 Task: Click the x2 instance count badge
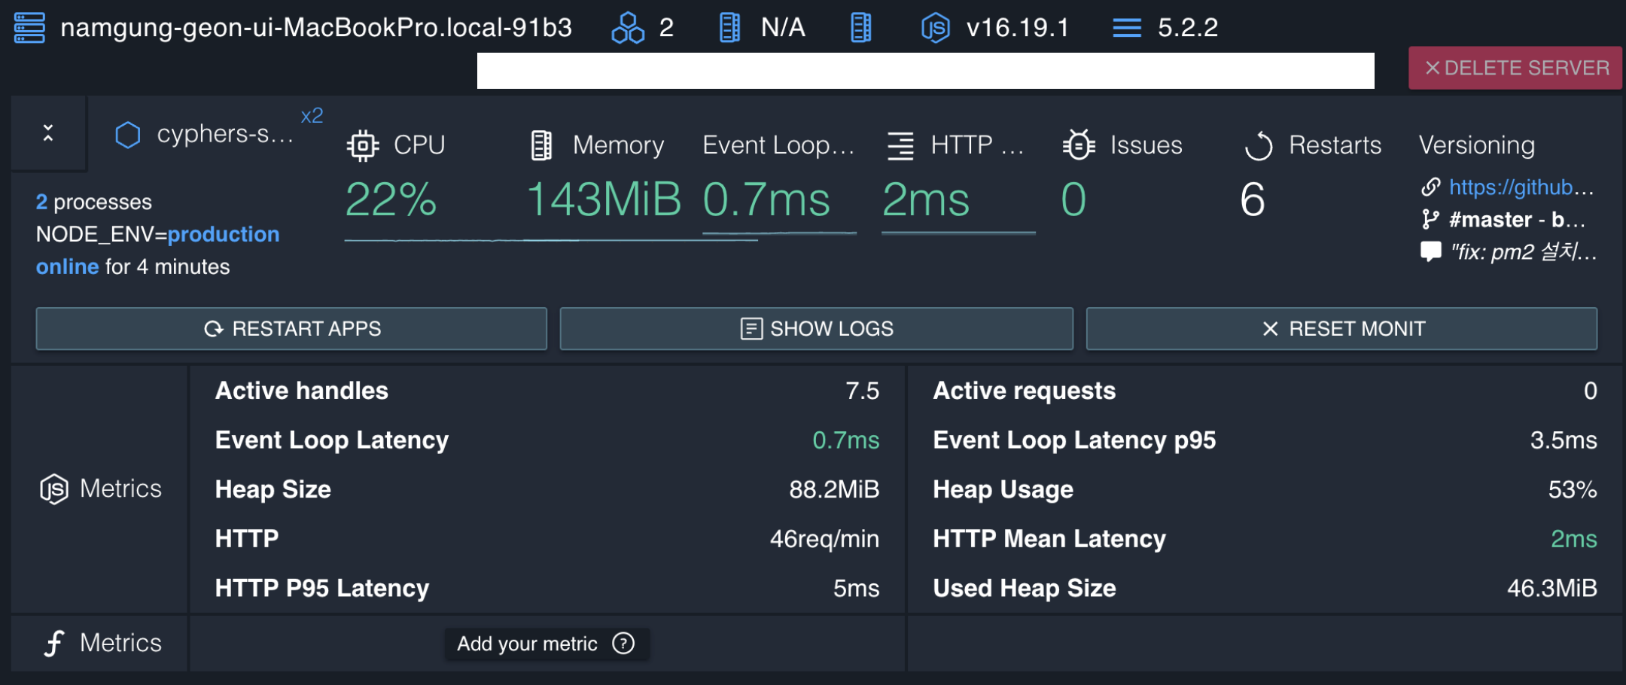click(x=312, y=115)
